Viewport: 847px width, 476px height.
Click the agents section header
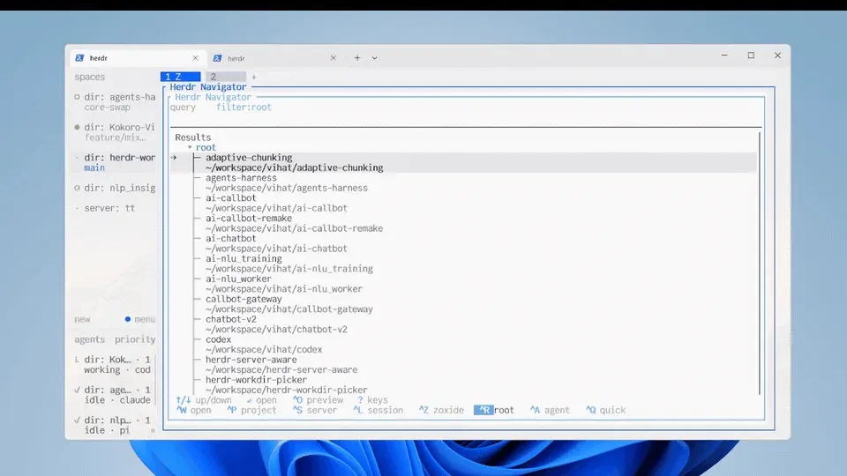pyautogui.click(x=90, y=338)
